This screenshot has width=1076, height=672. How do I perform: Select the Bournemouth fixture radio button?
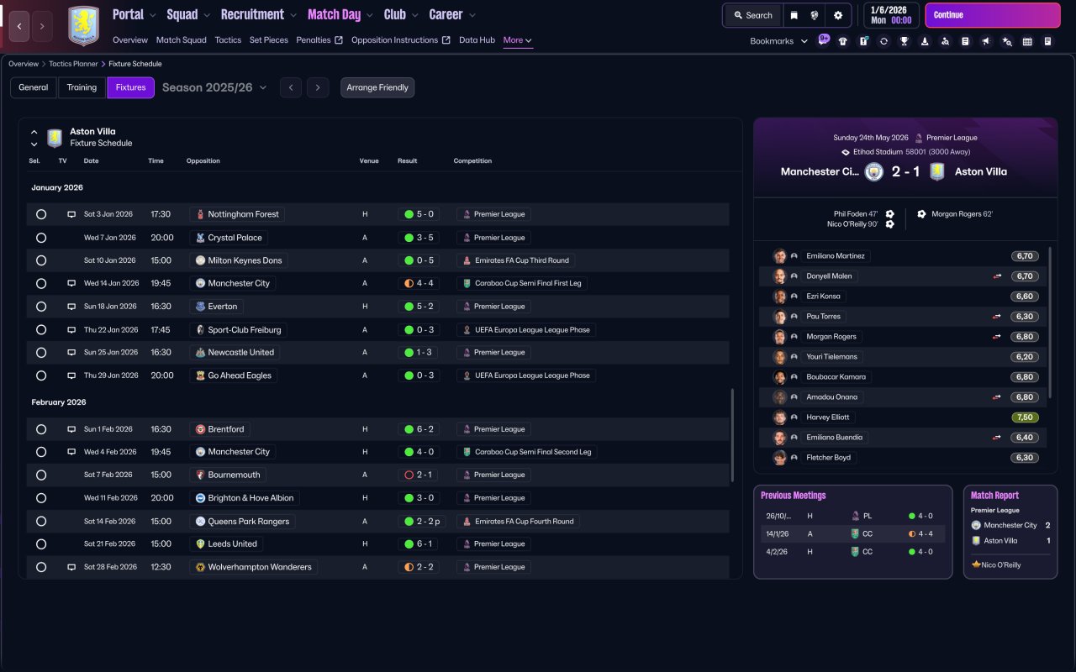click(41, 475)
